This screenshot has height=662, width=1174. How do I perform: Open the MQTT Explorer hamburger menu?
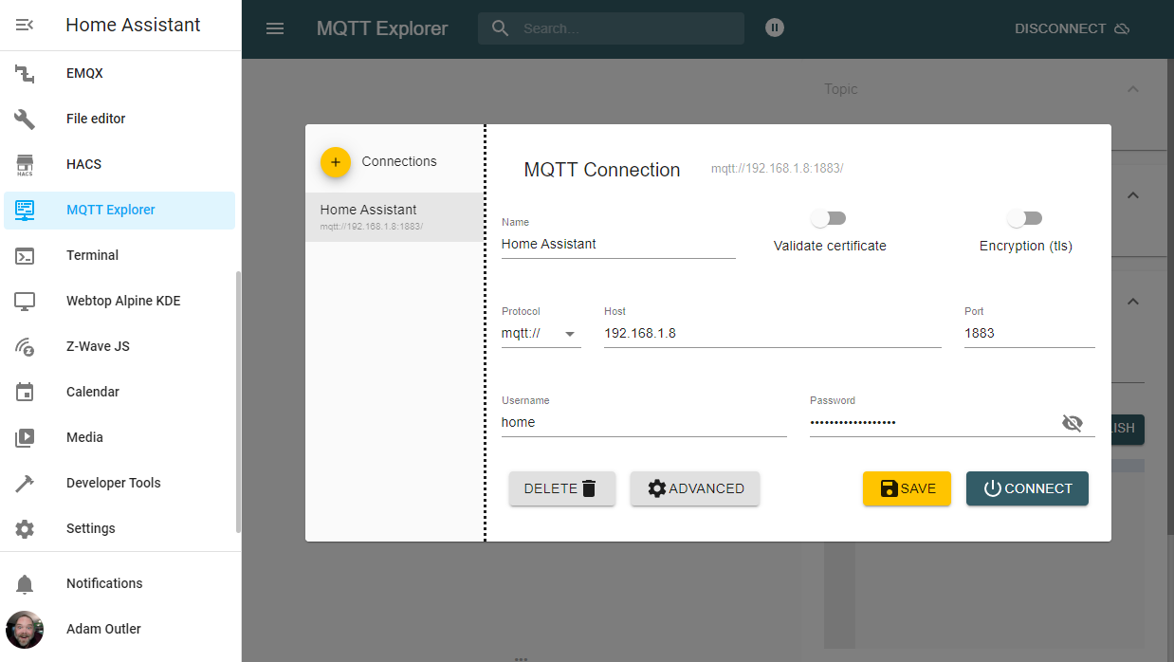click(275, 28)
